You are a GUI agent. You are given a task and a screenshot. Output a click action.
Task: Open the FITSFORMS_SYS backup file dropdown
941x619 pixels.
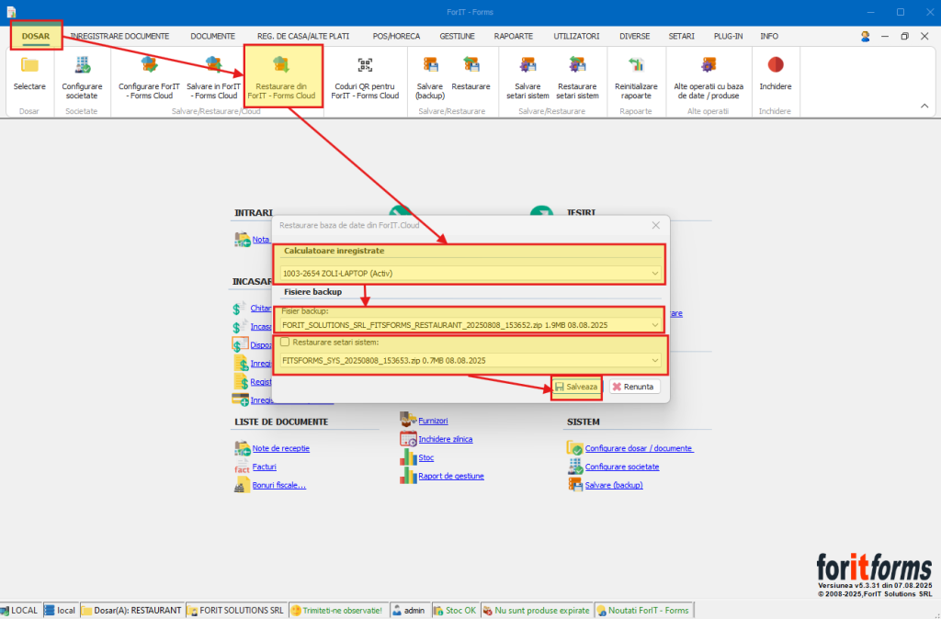[654, 361]
